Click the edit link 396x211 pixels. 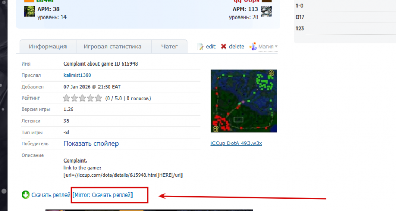click(210, 47)
